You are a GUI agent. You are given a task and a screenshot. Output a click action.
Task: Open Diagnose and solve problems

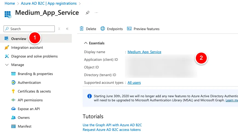(34, 56)
